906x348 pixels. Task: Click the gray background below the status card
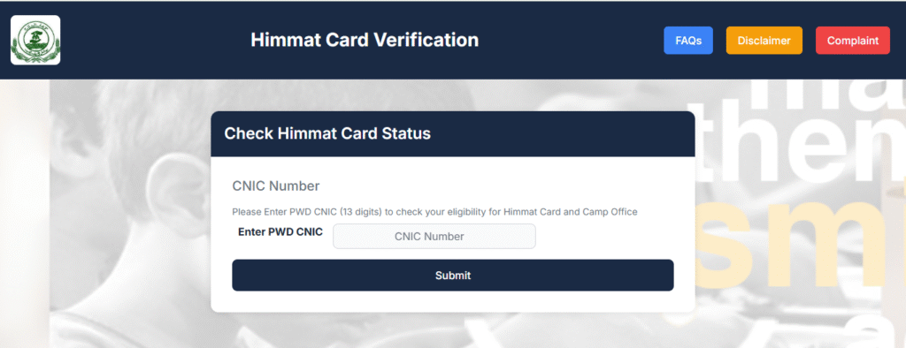[x=453, y=330]
